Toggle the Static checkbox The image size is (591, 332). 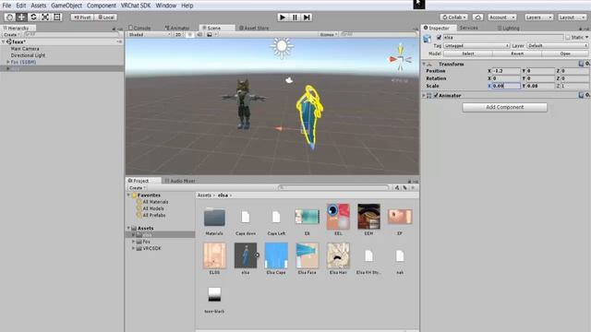pyautogui.click(x=568, y=37)
